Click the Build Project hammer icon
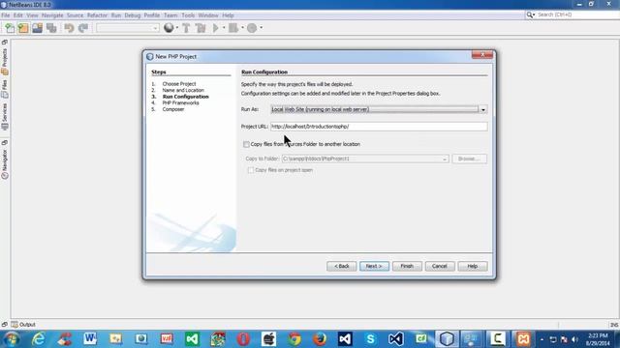The image size is (620, 348). click(x=186, y=28)
